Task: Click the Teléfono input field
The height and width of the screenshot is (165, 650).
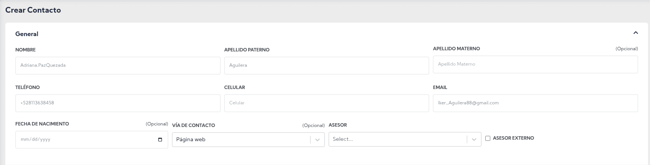Action: point(118,103)
